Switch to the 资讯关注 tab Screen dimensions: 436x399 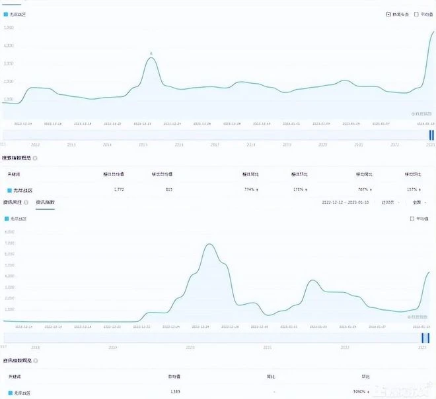(13, 202)
